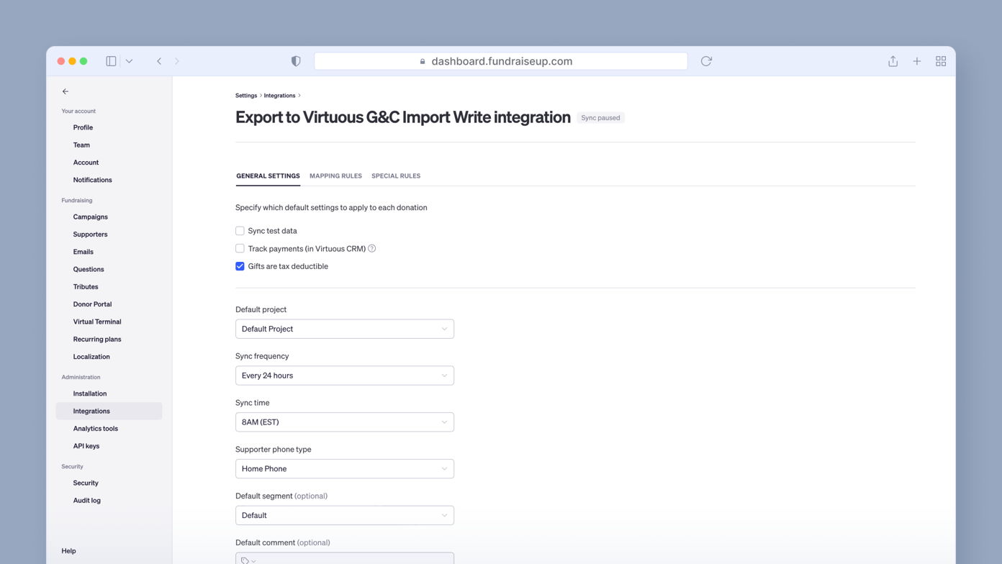Check Track payments in Virtuous CRM

click(x=240, y=249)
